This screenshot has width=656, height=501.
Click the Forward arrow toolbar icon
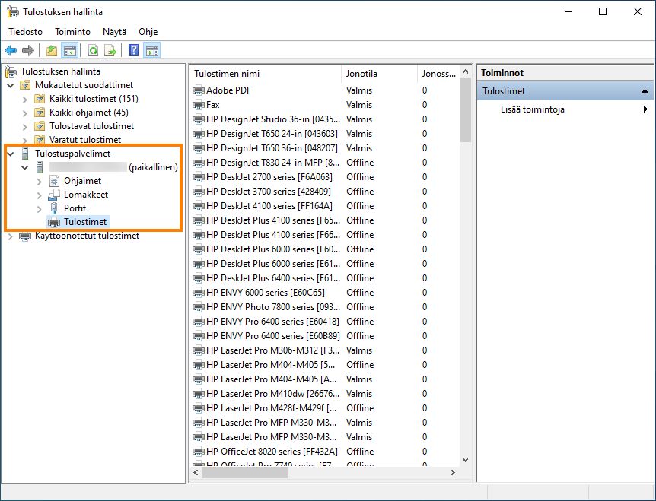[28, 51]
